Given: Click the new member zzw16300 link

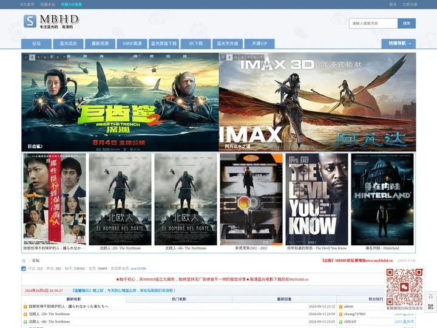Looking at the screenshot, I should [138, 268].
